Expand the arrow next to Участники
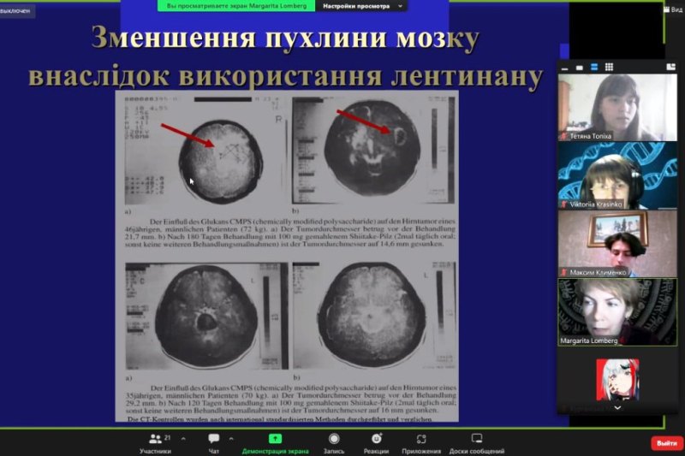The image size is (685, 456). click(x=183, y=439)
